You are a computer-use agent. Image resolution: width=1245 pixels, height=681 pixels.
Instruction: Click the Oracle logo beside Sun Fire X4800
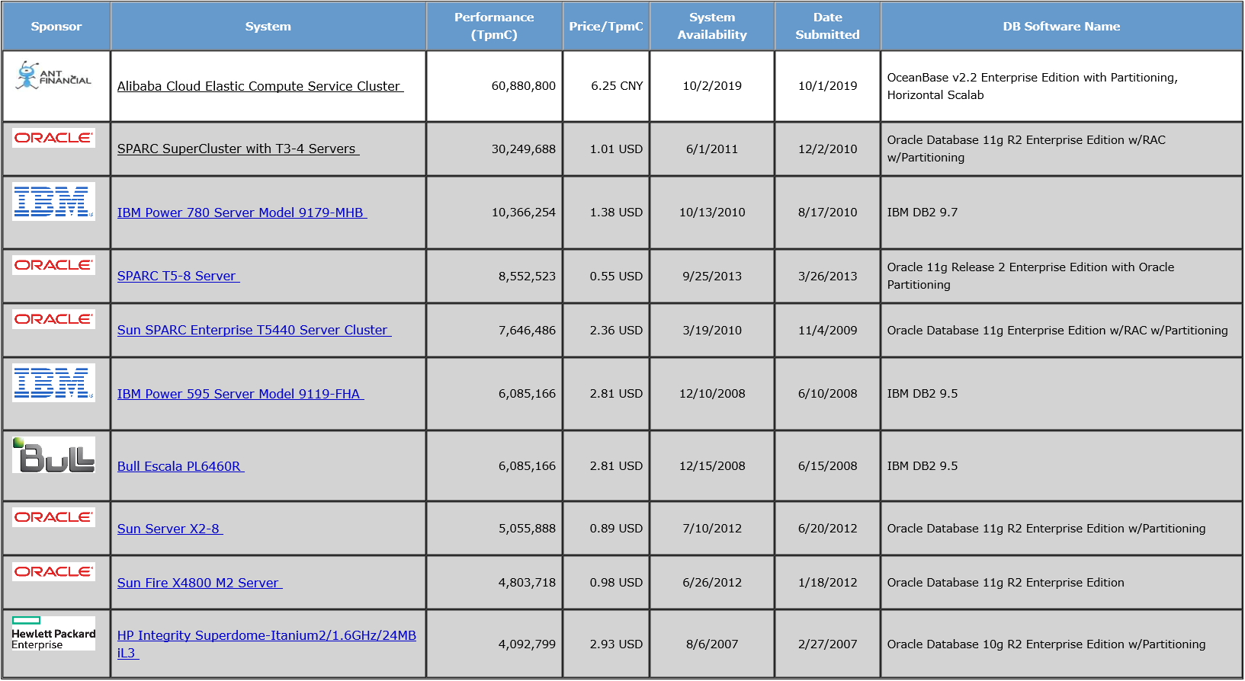pyautogui.click(x=53, y=571)
